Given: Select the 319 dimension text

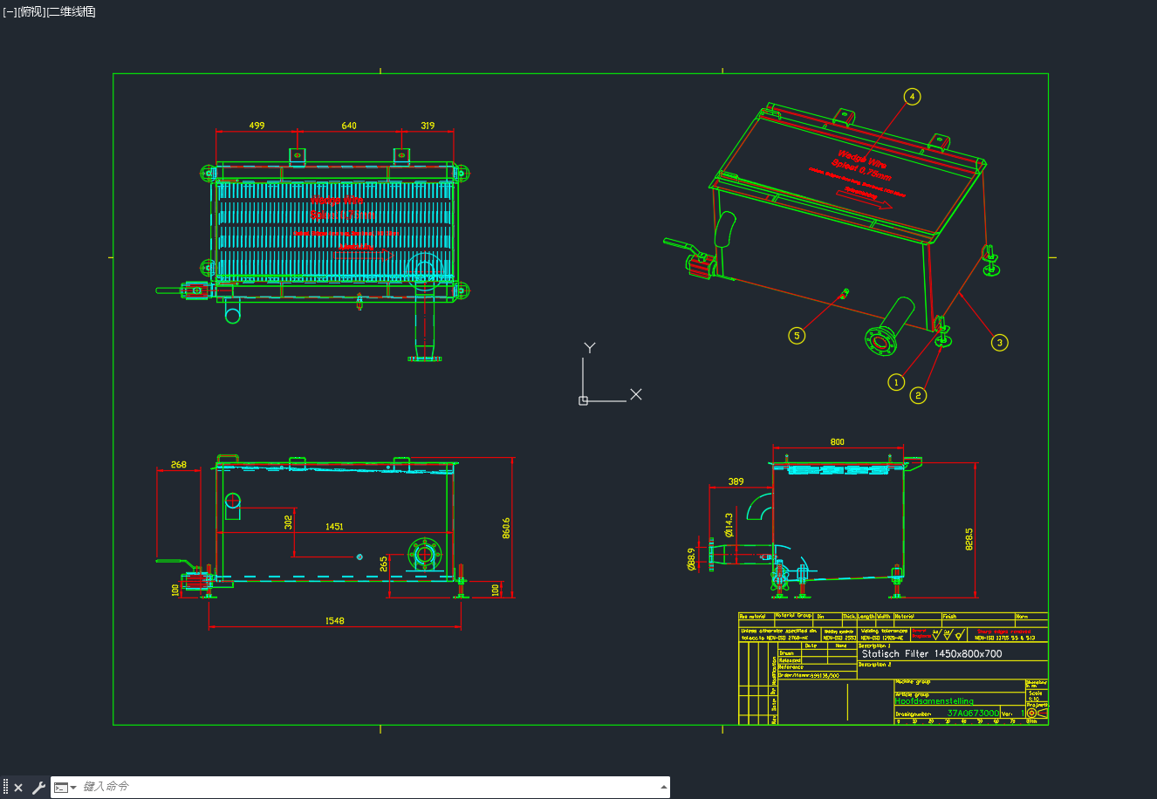Looking at the screenshot, I should (428, 126).
